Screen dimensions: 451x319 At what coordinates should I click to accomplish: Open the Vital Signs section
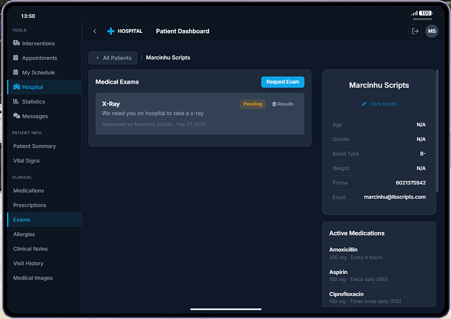tap(27, 161)
